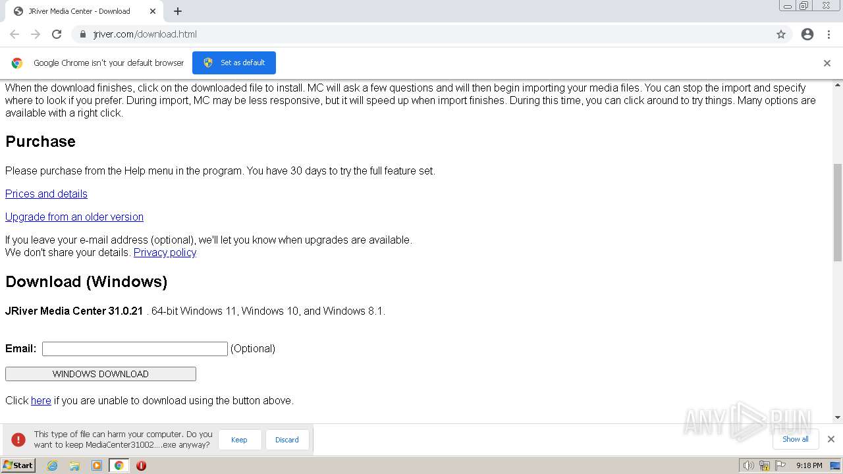
Task: Open a new tab with the plus button
Action: [x=178, y=11]
